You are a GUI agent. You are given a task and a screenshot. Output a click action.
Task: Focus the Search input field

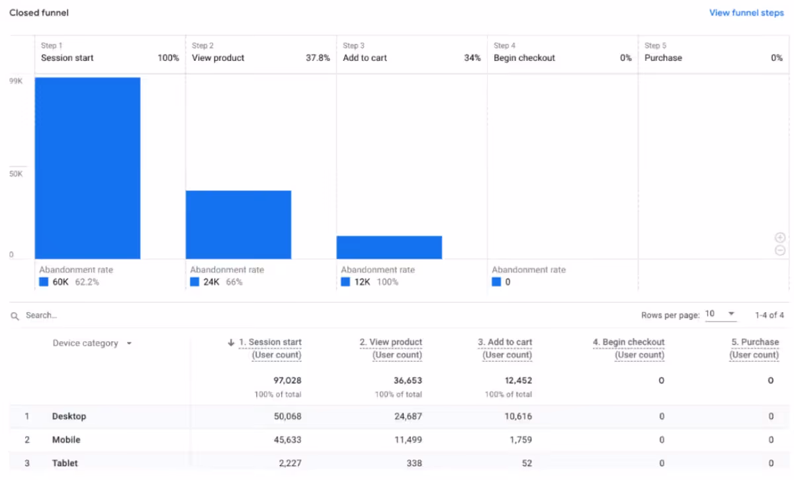click(41, 315)
